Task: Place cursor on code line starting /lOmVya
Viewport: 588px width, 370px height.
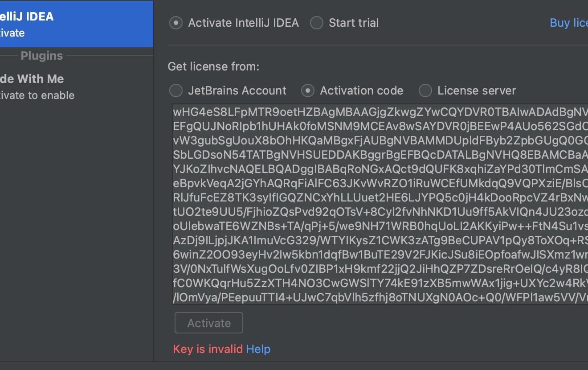Action: coord(380,297)
